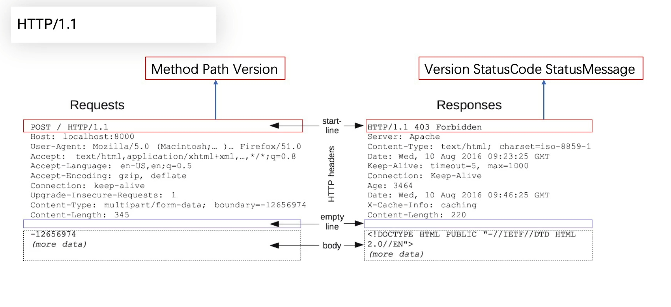Click the Responses heading
Image resolution: width=671 pixels, height=307 pixels.
point(469,105)
